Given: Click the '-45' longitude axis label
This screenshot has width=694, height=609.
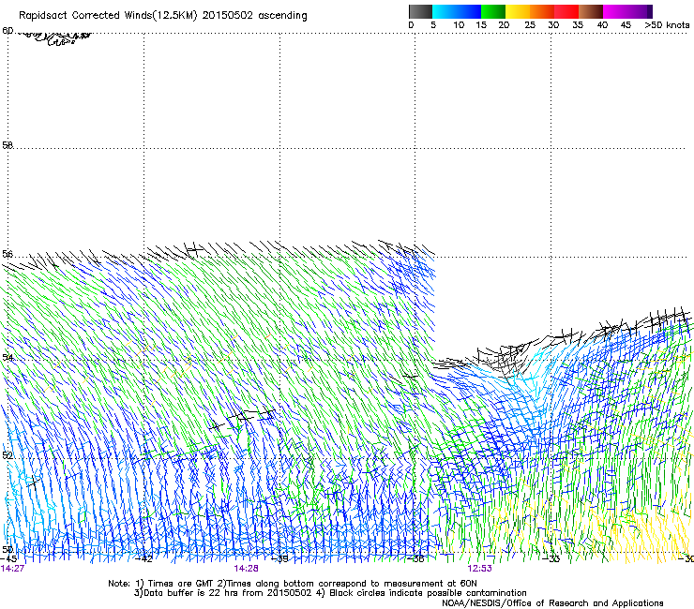Looking at the screenshot, I should (x=8, y=558).
